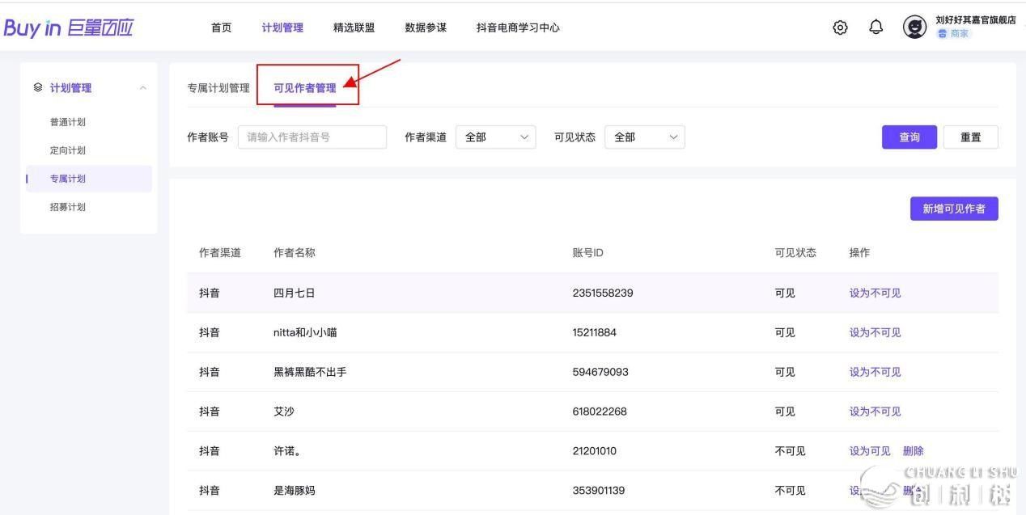
Task: Go to 首页 in top navigation
Action: pyautogui.click(x=221, y=27)
